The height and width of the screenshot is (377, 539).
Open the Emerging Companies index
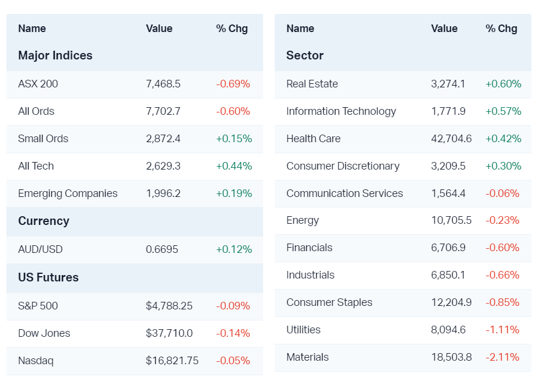click(68, 193)
